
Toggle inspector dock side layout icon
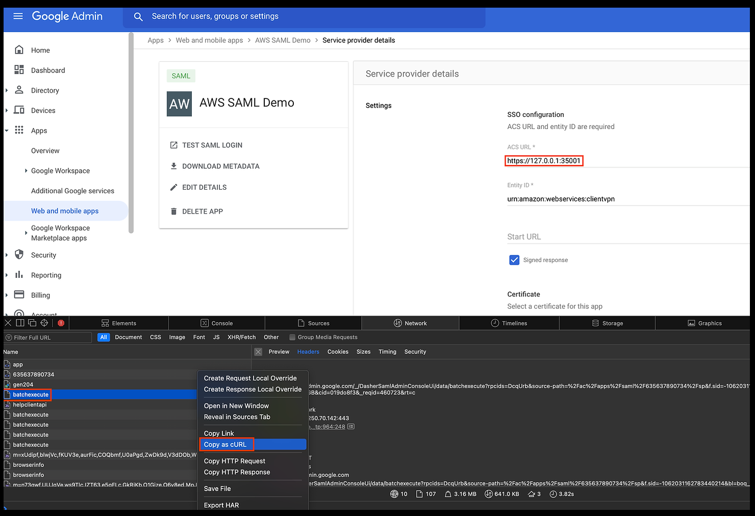[x=20, y=323]
